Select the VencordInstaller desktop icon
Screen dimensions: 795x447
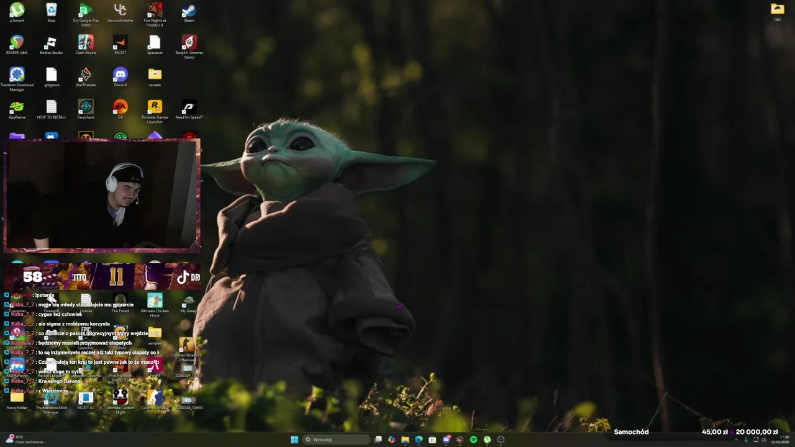click(120, 12)
